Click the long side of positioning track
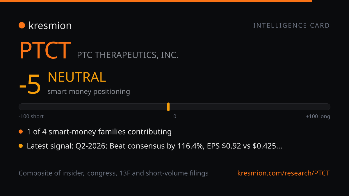Viewport: 349px width, 196px height. coord(250,107)
